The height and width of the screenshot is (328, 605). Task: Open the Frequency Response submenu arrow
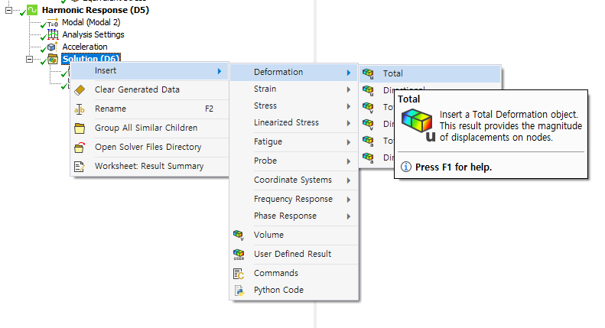(x=349, y=200)
